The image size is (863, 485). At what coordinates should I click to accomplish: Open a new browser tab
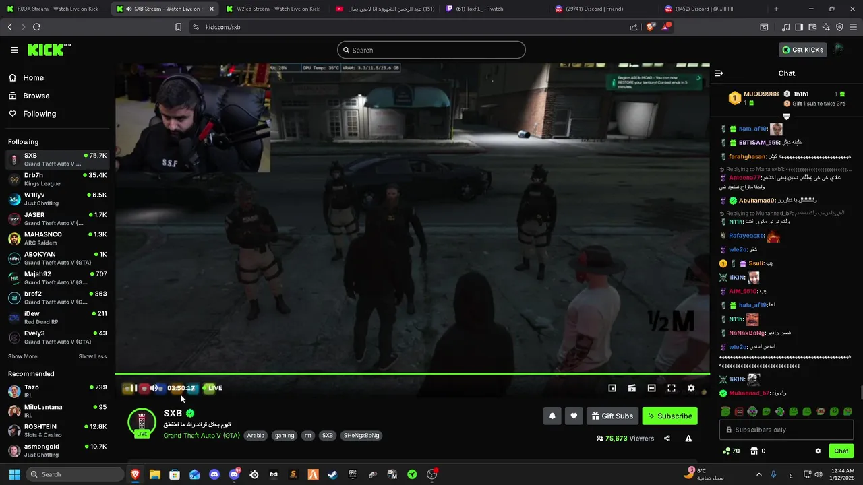tap(776, 9)
